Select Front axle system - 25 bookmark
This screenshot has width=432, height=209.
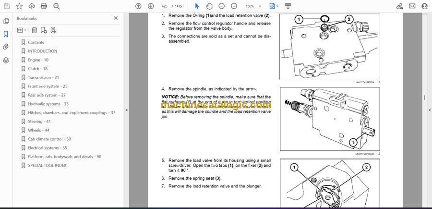[48, 86]
